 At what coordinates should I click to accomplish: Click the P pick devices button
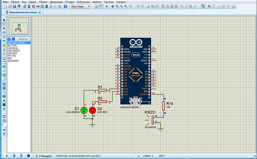click(9, 39)
